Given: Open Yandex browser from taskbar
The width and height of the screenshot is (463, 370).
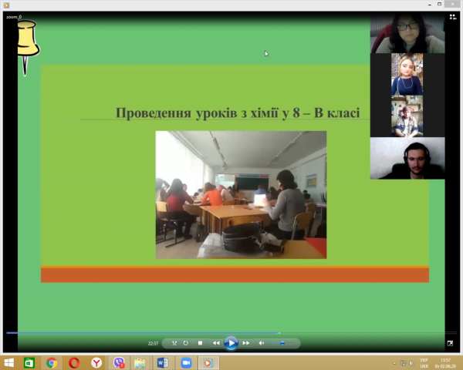Looking at the screenshot, I should 96,362.
